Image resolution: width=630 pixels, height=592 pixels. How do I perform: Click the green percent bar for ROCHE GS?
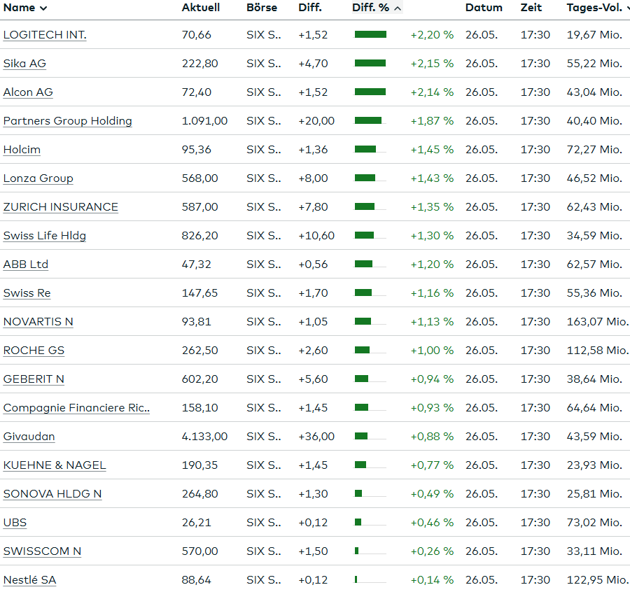click(x=362, y=350)
